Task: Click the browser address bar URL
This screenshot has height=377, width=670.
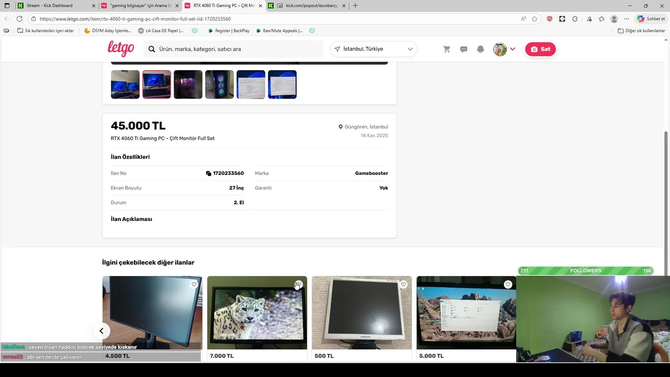Action: click(x=135, y=19)
